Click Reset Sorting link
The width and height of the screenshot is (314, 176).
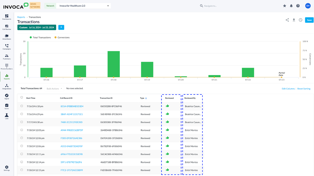point(304,88)
